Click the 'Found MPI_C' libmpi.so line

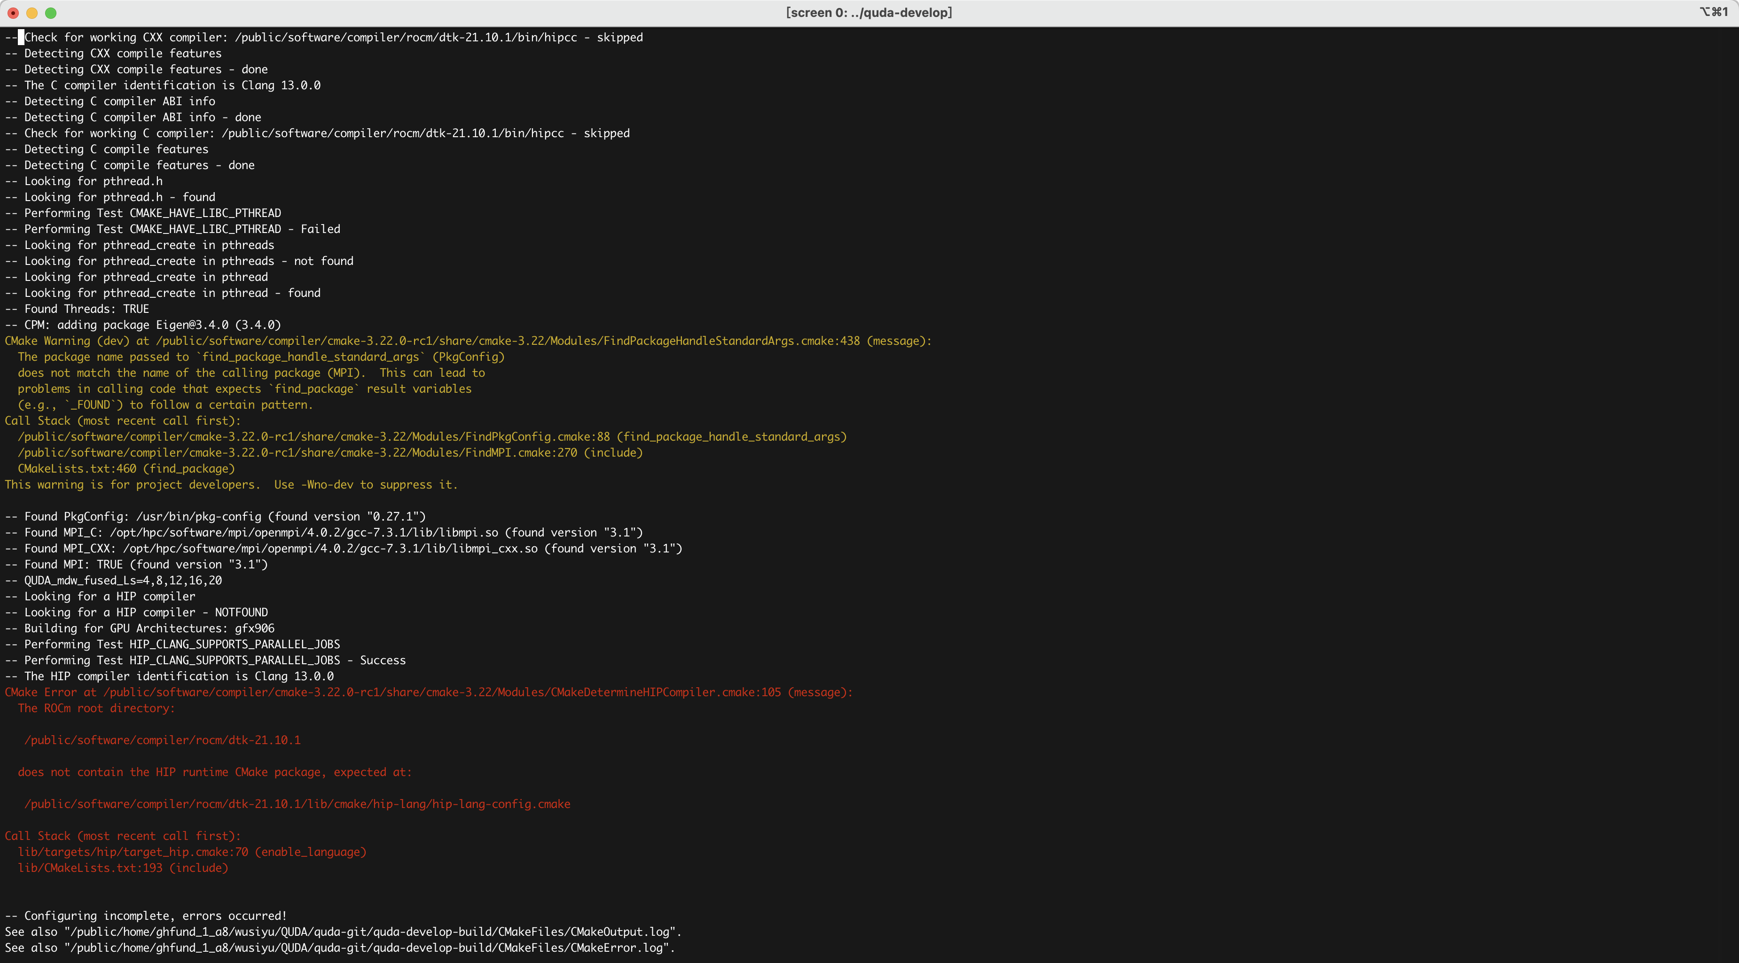click(x=324, y=532)
